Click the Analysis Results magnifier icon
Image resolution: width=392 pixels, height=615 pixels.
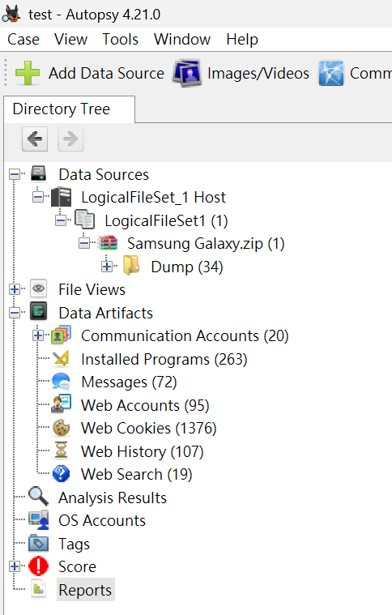(x=38, y=497)
